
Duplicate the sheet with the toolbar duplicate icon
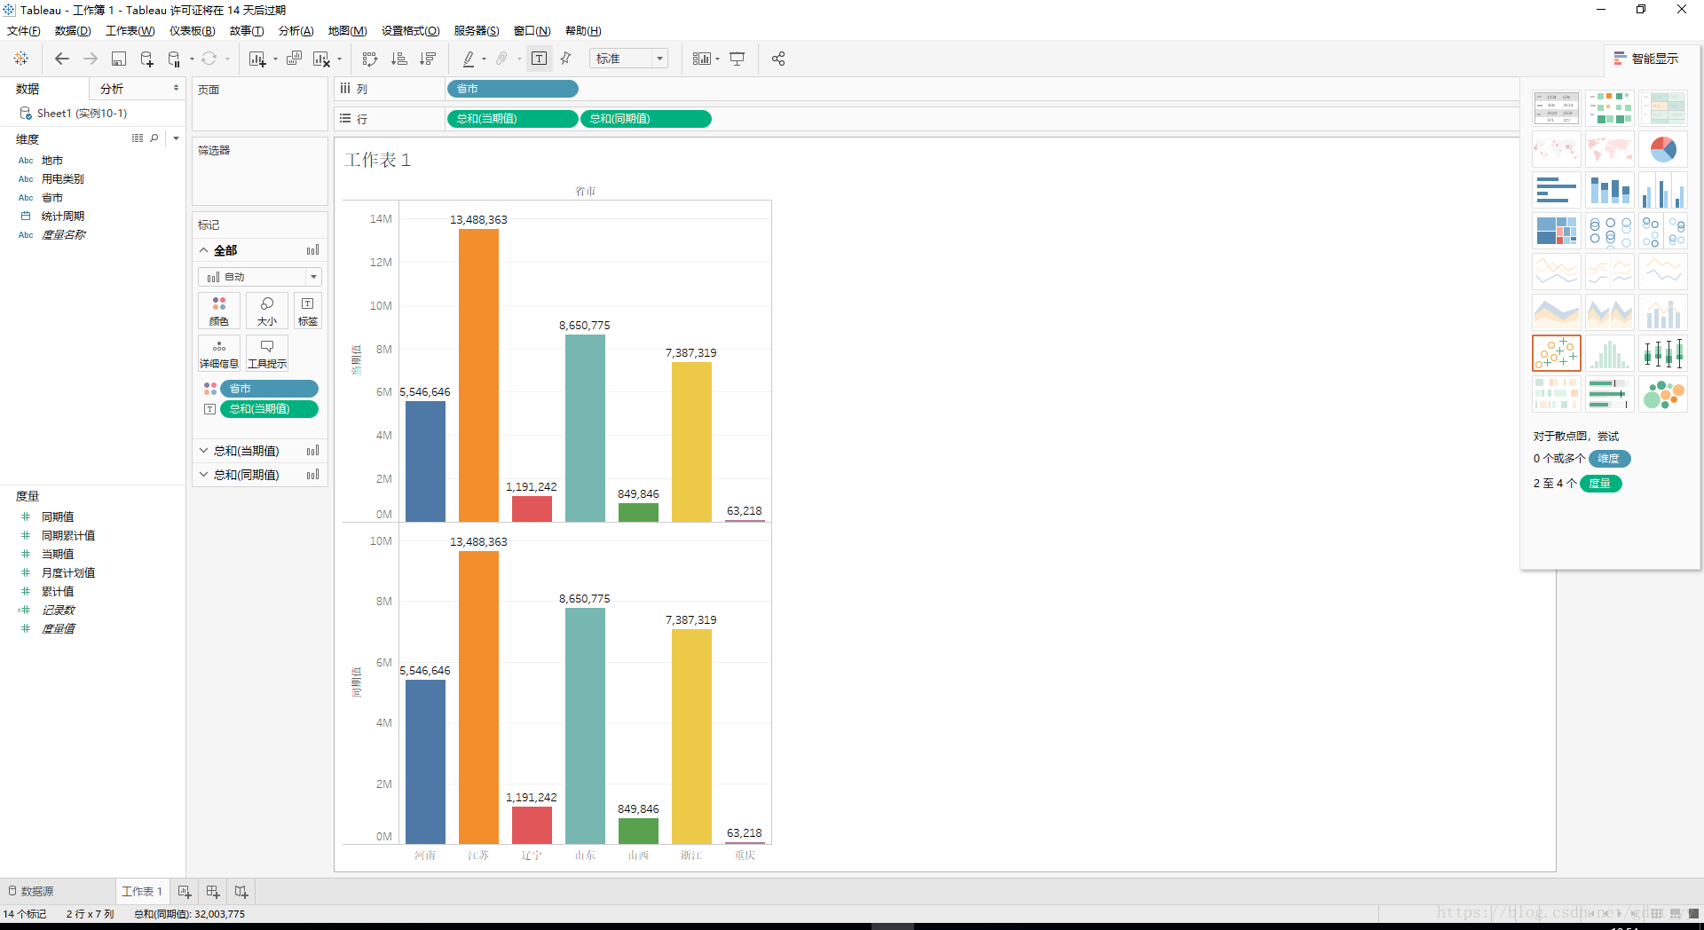pos(295,59)
